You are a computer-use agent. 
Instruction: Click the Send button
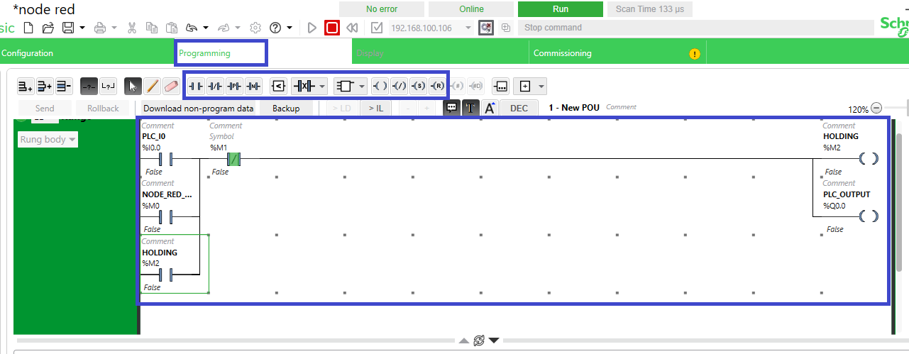45,109
